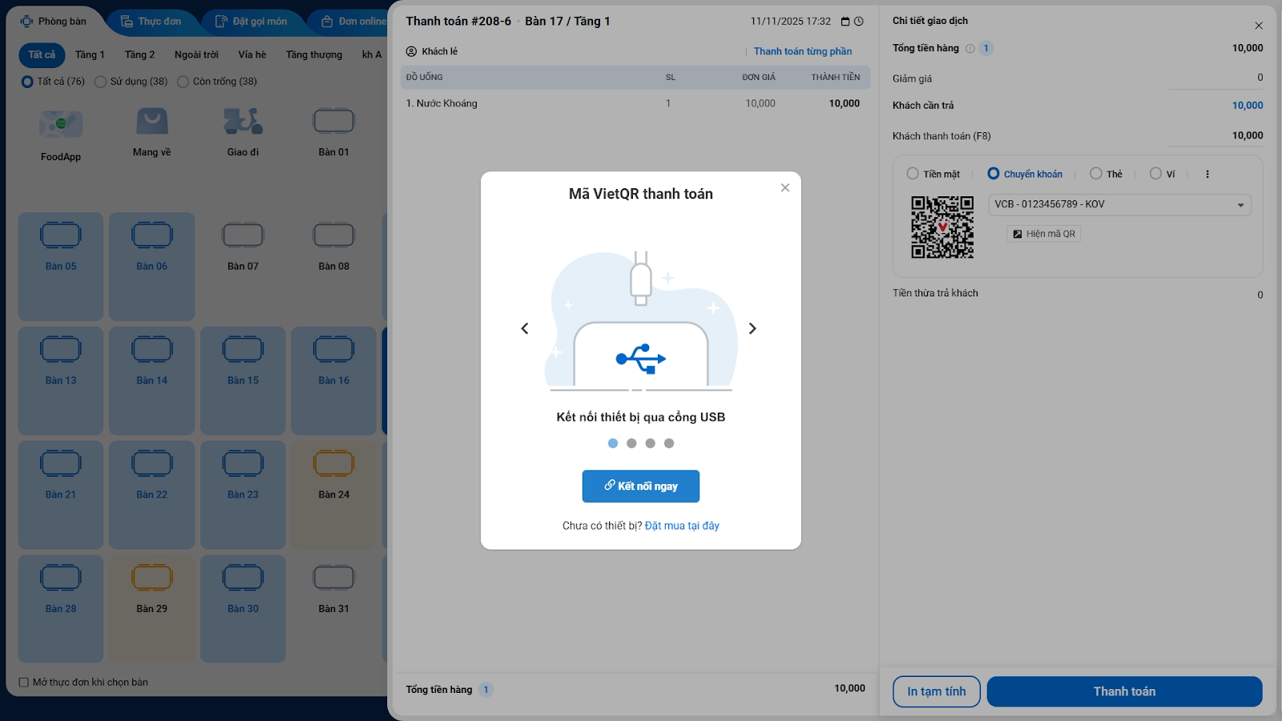1282x721 pixels.
Task: Click the clock icon beside the order time
Action: pyautogui.click(x=859, y=22)
